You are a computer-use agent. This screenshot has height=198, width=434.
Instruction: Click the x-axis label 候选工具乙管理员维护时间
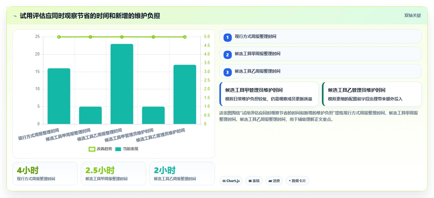pyautogui.click(x=160, y=136)
